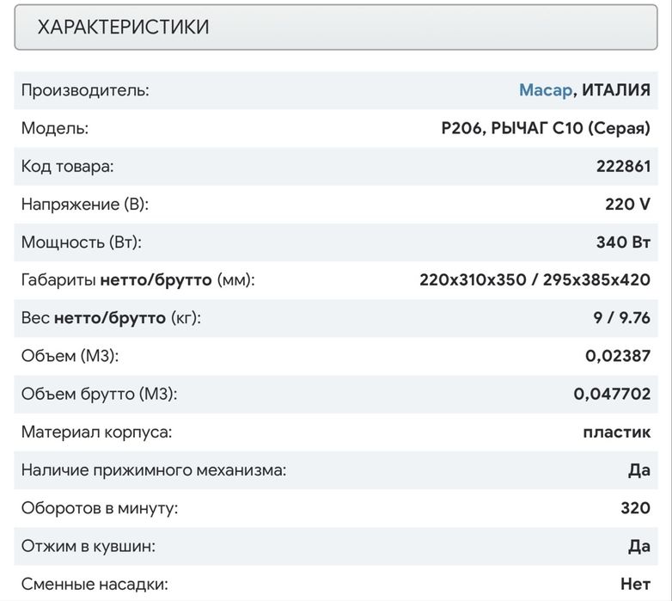
Task: Select material value 'пластик'
Action: [617, 432]
